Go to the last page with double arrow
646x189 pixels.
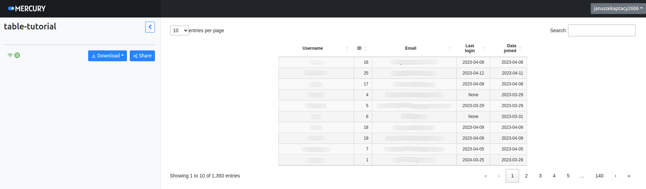coord(629,176)
